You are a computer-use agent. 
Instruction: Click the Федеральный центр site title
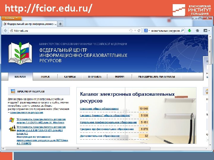83,55
